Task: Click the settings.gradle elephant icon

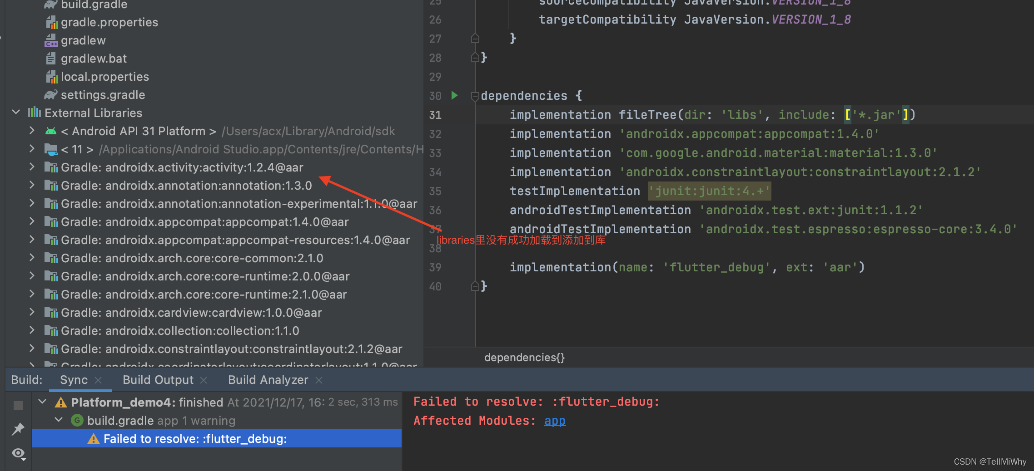Action: [51, 95]
